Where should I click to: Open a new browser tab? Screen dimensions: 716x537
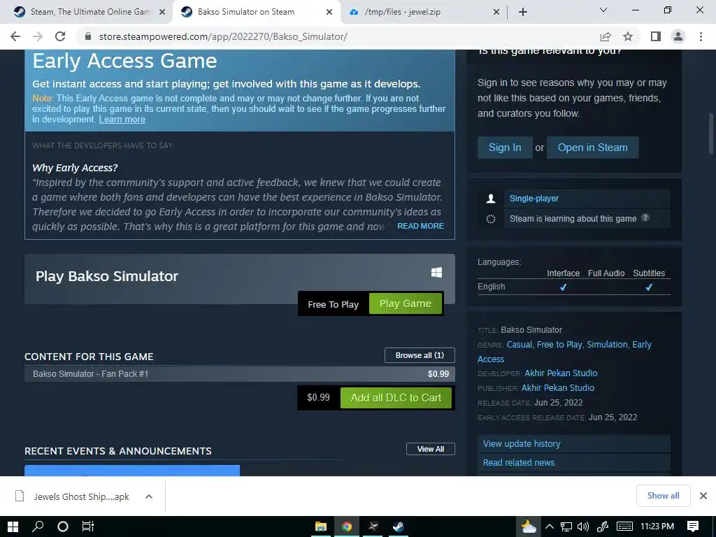pyautogui.click(x=523, y=12)
